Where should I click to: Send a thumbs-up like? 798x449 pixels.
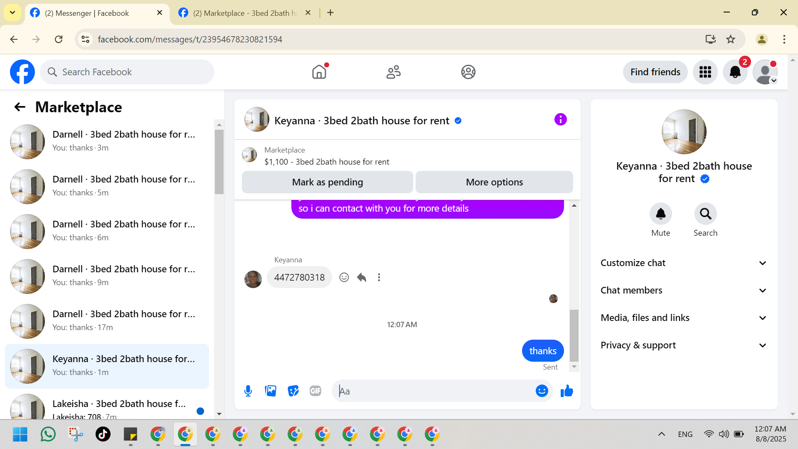point(566,391)
